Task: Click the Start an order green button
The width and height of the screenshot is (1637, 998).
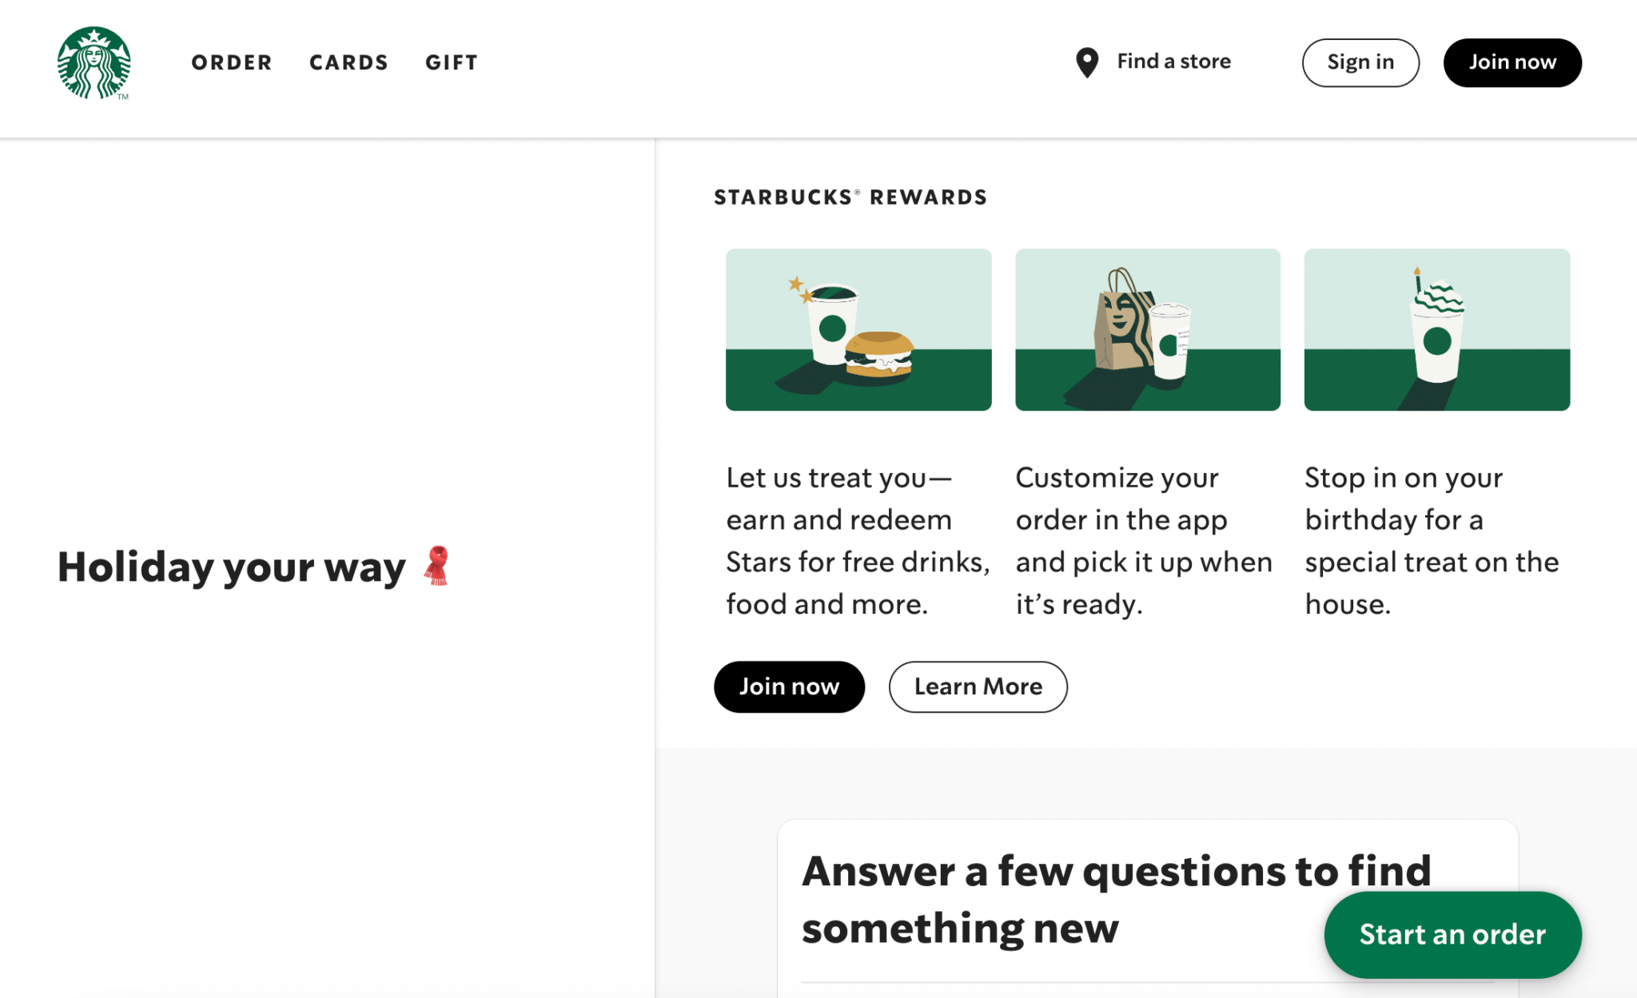Action: click(x=1453, y=934)
